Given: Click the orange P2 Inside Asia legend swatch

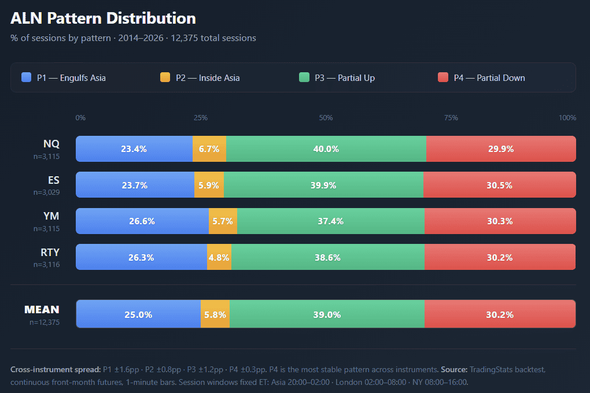Looking at the screenshot, I should (x=165, y=77).
